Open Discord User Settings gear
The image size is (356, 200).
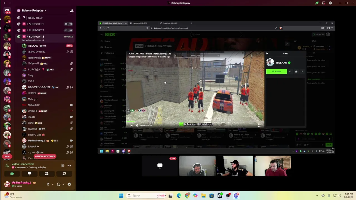[x=69, y=184]
